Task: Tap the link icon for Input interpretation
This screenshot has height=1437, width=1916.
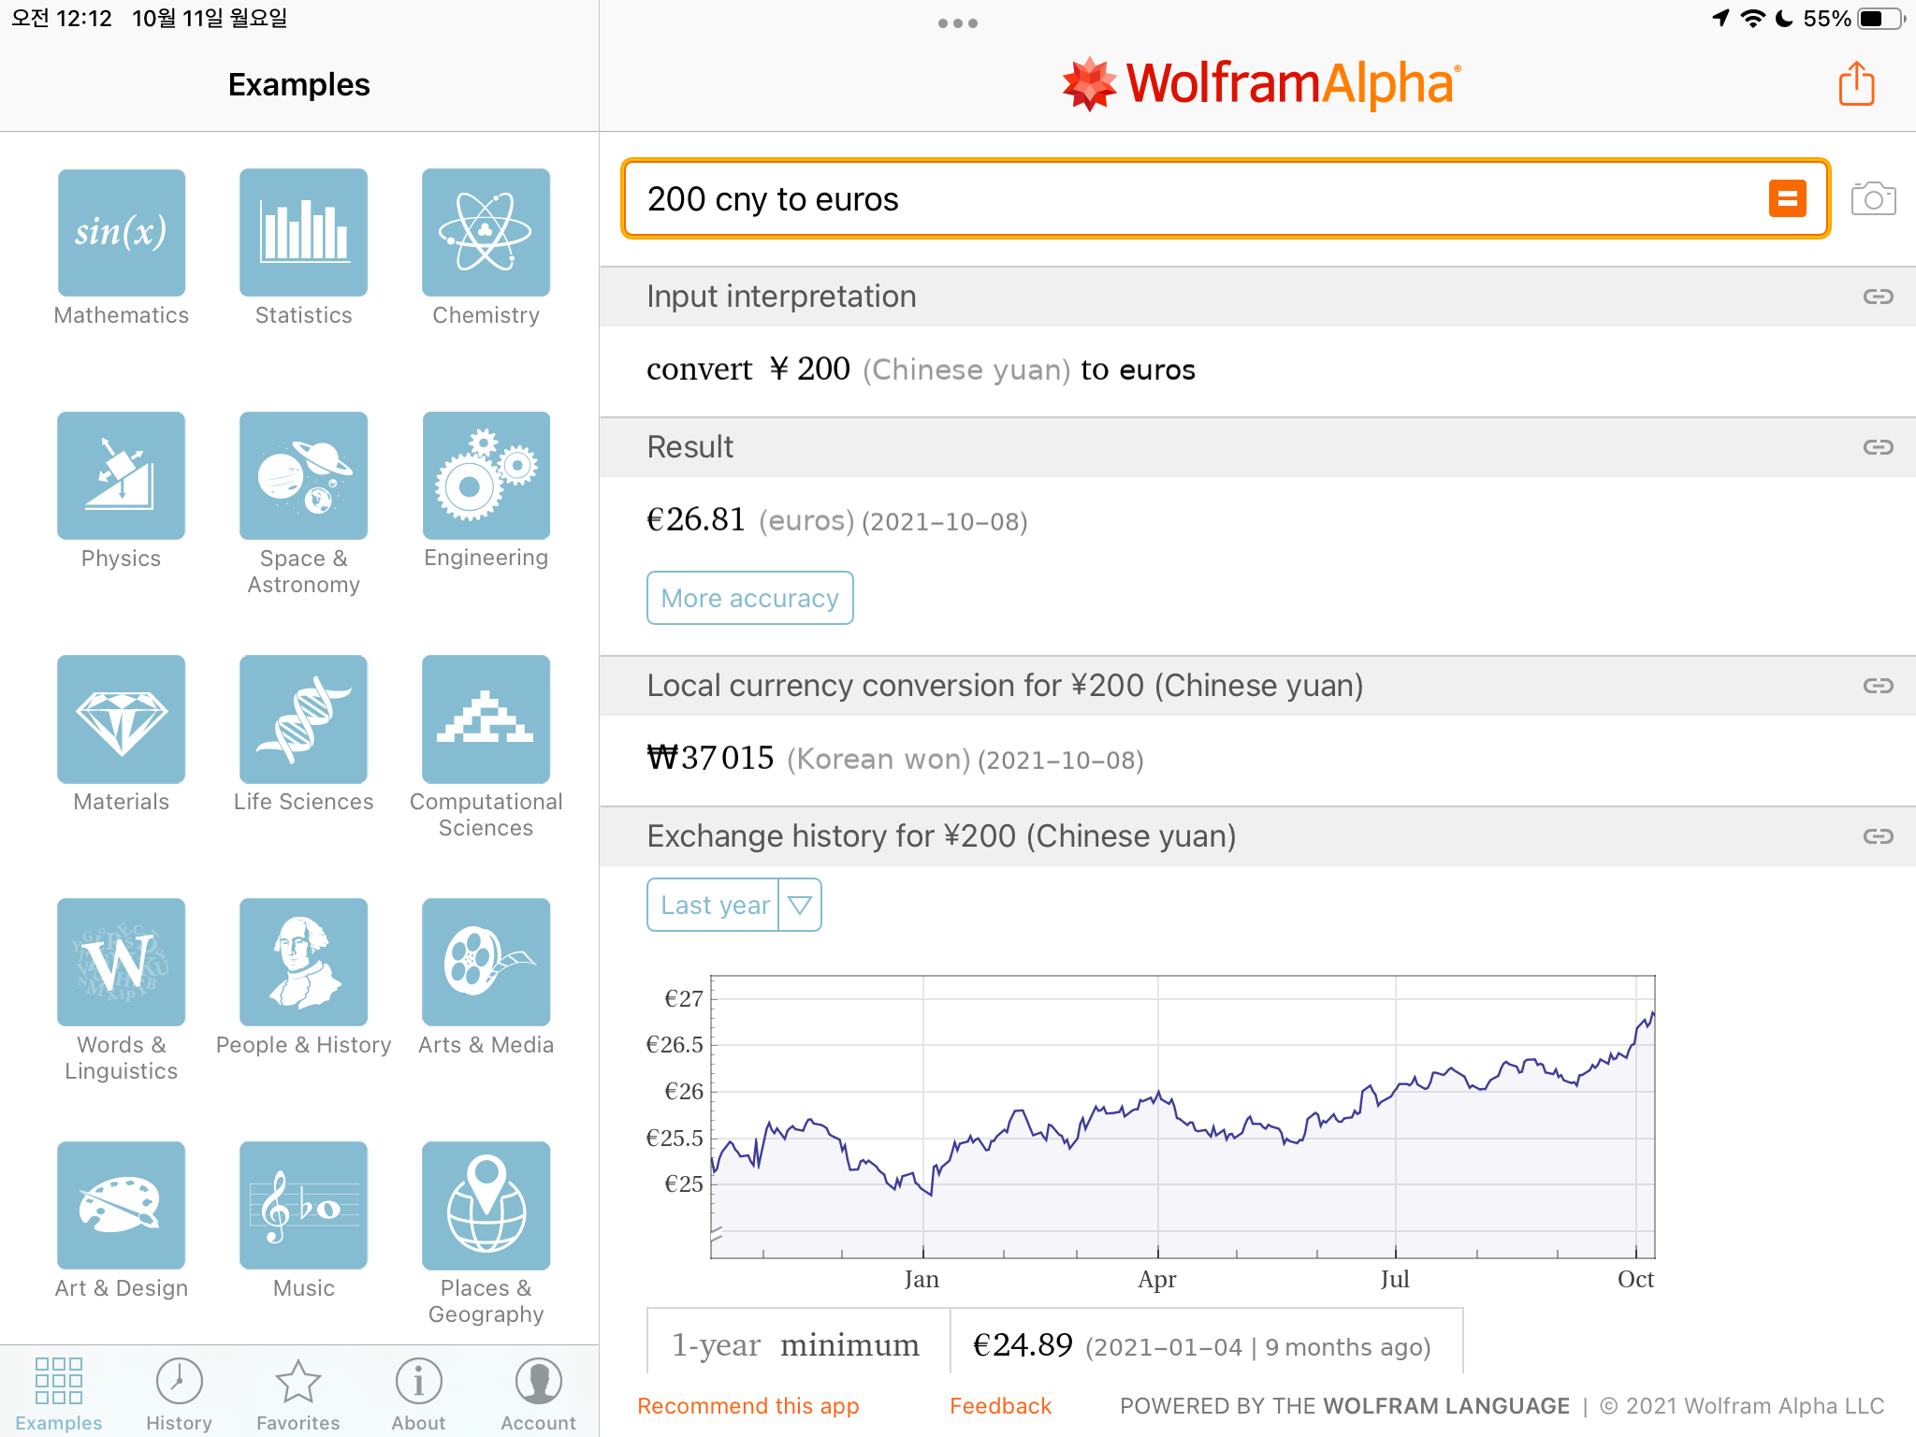Action: [x=1878, y=297]
